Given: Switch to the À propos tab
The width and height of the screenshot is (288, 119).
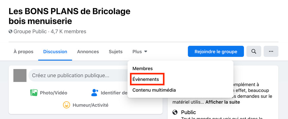Looking at the screenshot, I should [24, 52].
